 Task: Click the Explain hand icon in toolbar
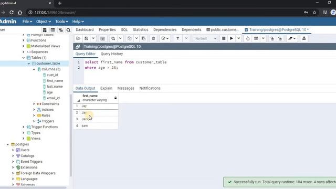click(248, 38)
